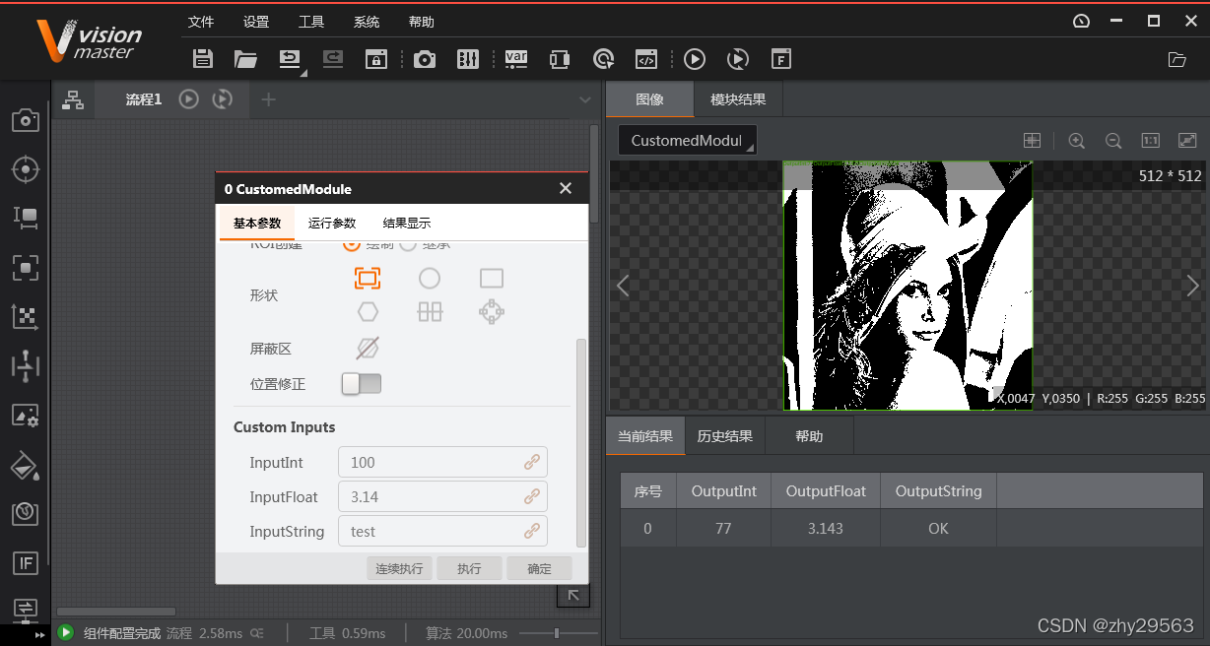Viewport: 1210px width, 646px height.
Task: Click the InputString field containing test
Action: [x=442, y=531]
